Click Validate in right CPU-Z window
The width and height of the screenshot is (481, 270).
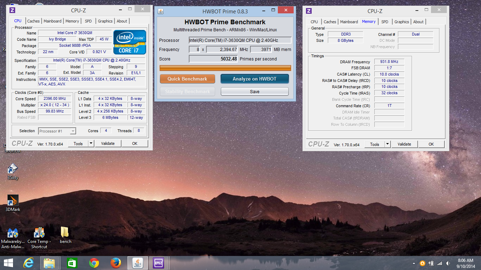[x=404, y=144]
